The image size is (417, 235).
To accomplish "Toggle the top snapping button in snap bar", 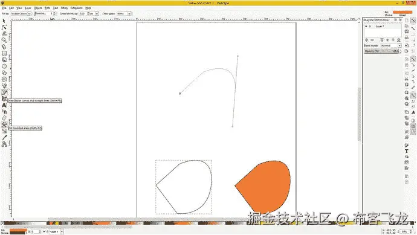I will tap(413, 21).
